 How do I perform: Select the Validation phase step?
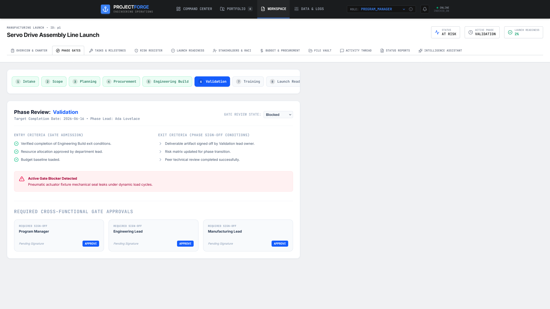coord(212,82)
